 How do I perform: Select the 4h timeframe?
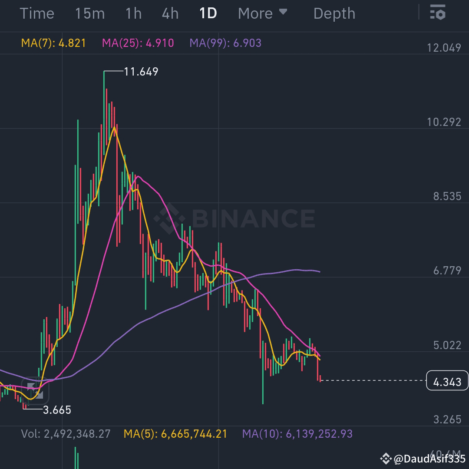pyautogui.click(x=169, y=13)
